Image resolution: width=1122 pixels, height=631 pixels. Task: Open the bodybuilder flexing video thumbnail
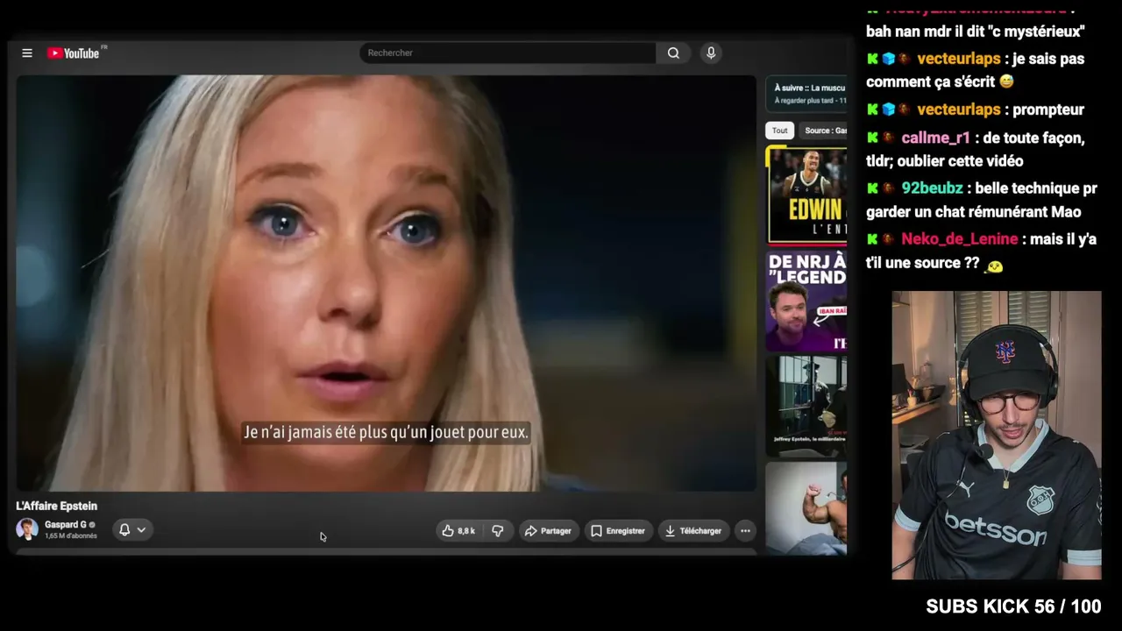tap(807, 508)
